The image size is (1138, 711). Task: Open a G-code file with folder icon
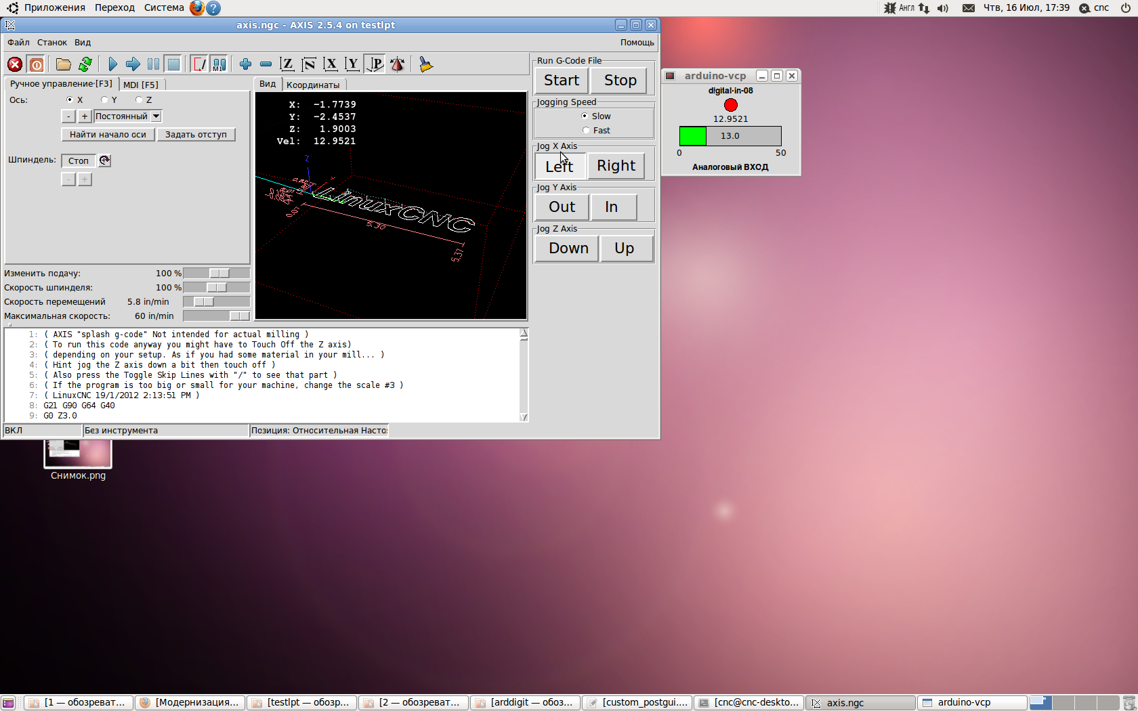(63, 64)
